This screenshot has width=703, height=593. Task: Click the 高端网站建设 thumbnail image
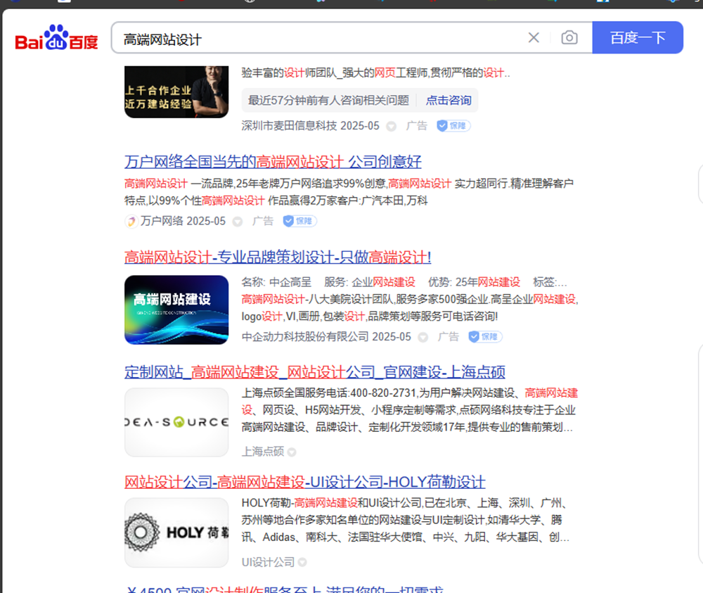[x=176, y=310]
